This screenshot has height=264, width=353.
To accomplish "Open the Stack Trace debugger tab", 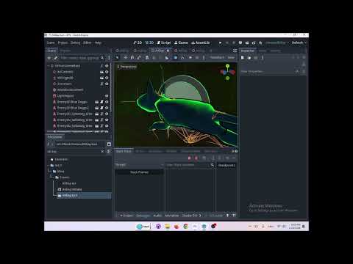I will pyautogui.click(x=124, y=151).
